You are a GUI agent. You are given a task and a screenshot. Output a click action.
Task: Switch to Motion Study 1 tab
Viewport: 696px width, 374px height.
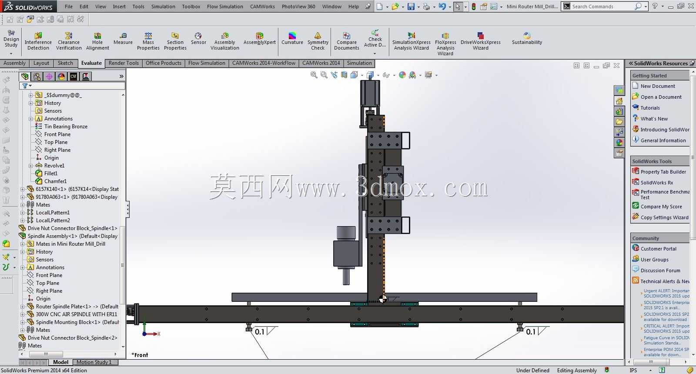click(x=94, y=362)
